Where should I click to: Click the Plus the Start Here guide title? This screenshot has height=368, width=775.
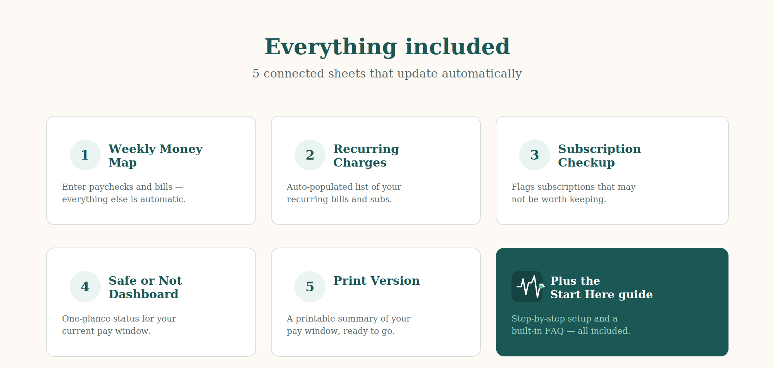pos(601,287)
